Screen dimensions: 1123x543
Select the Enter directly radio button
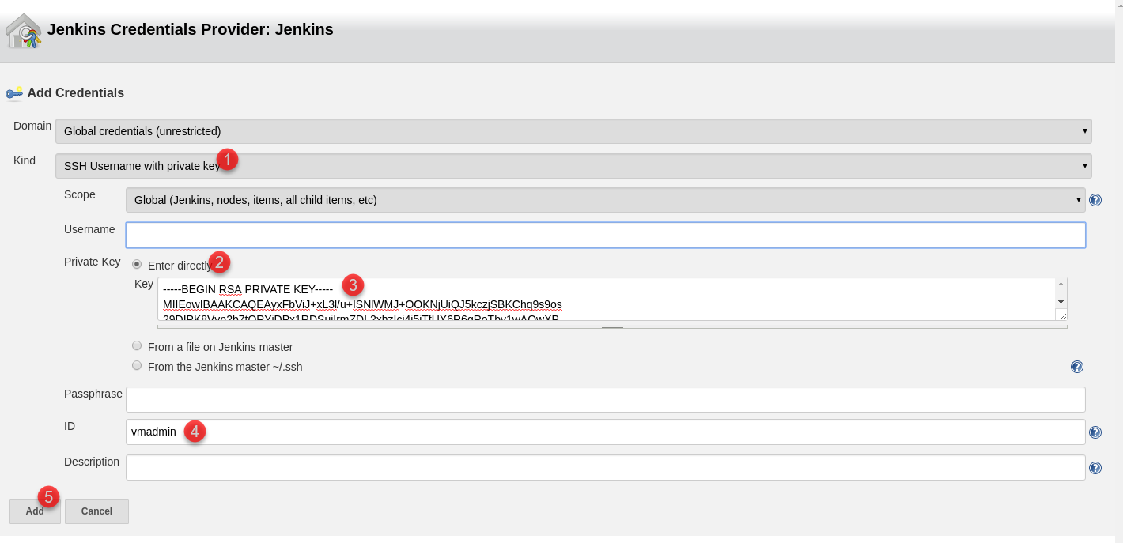point(137,265)
